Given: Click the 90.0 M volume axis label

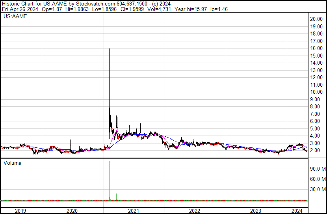Looking at the screenshot, I should coord(317,169).
